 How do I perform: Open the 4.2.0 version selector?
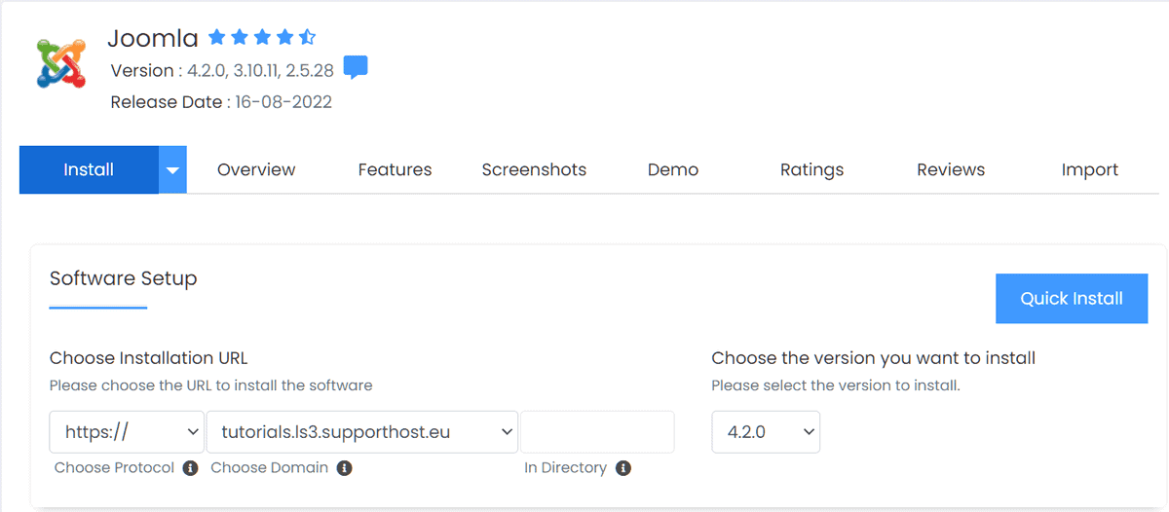tap(766, 432)
